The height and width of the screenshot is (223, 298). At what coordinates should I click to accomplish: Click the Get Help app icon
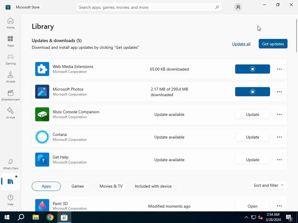[42, 160]
